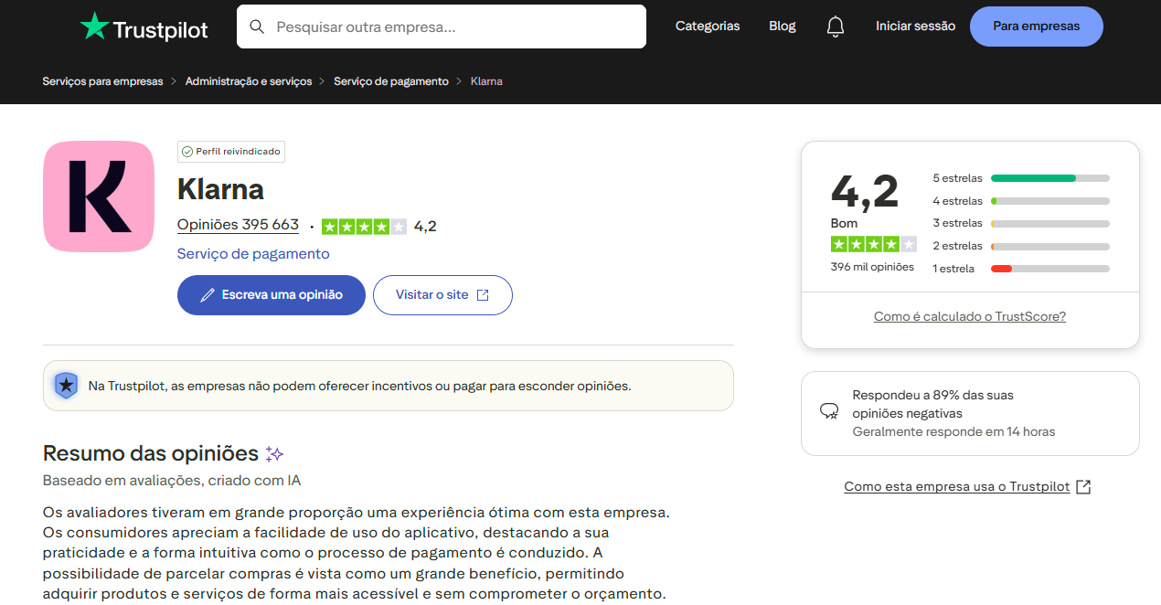1161x605 pixels.
Task: Filter by 1 estrela rating row
Action: (1021, 269)
